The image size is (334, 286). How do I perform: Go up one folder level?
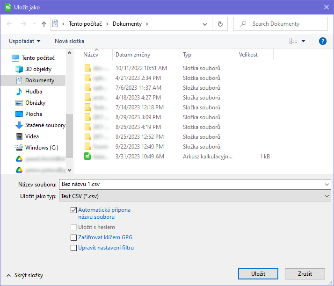tap(44, 24)
